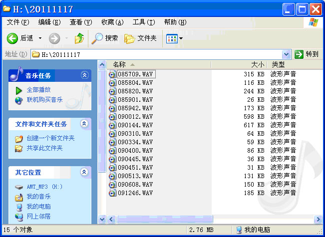325x237 pixels.
Task: Go up one folder level
Action: [x=79, y=38]
